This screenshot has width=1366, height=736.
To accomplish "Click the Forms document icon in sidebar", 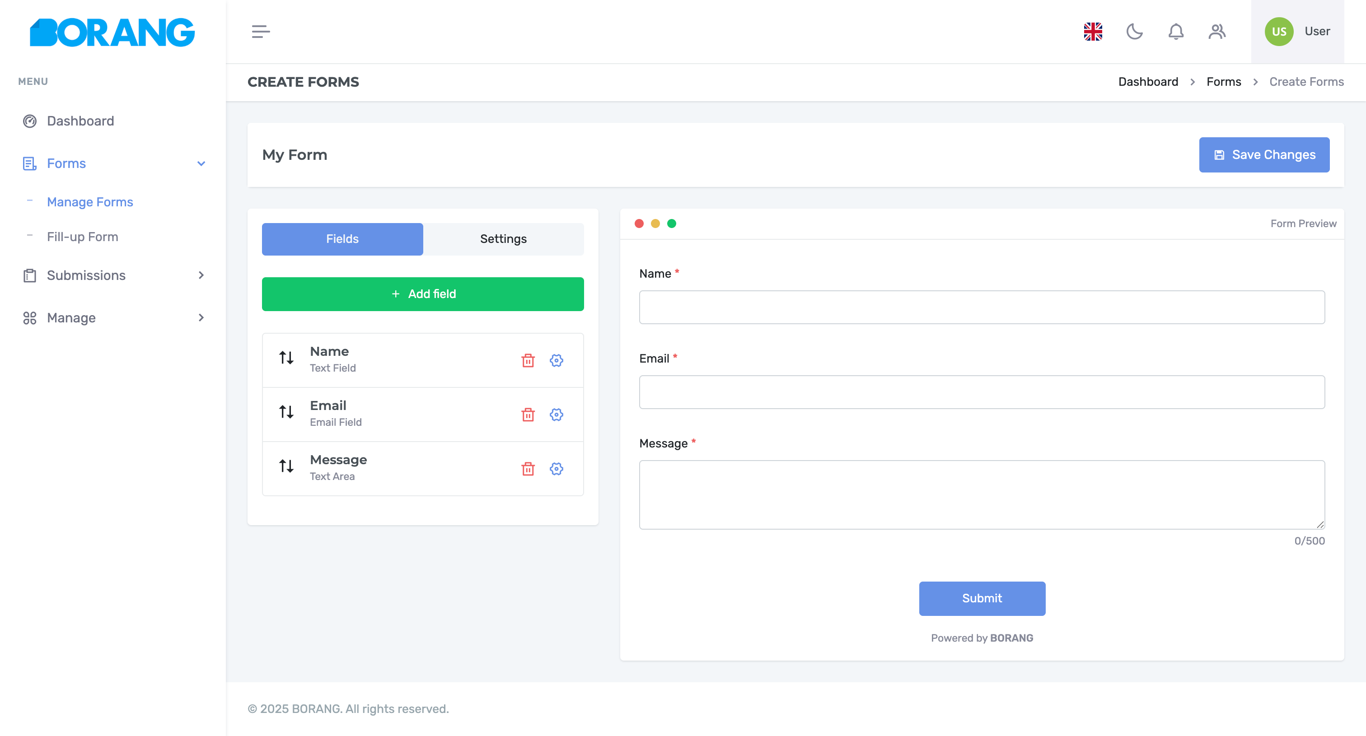I will click(x=30, y=164).
